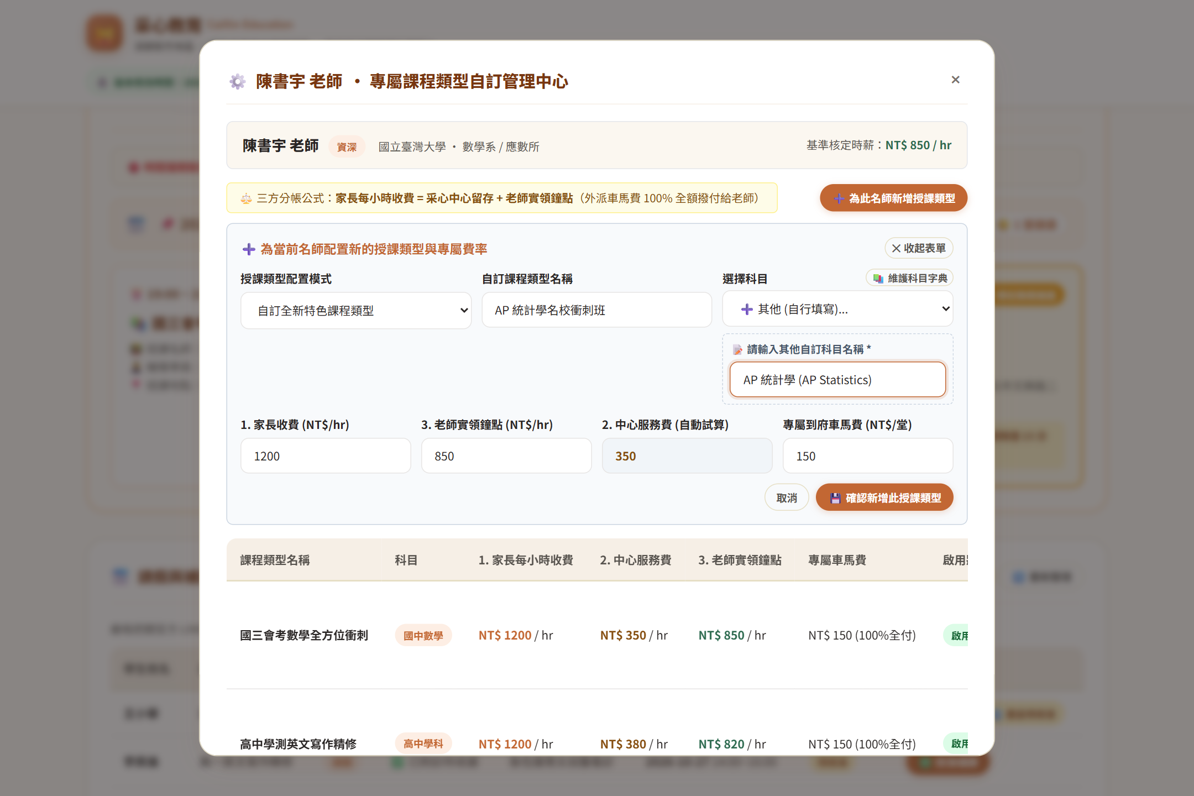Edit the 自訂課程類型名稱 field
This screenshot has height=796, width=1194.
596,310
